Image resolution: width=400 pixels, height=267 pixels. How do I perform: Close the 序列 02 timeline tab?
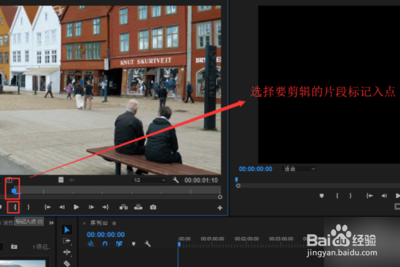click(x=84, y=224)
